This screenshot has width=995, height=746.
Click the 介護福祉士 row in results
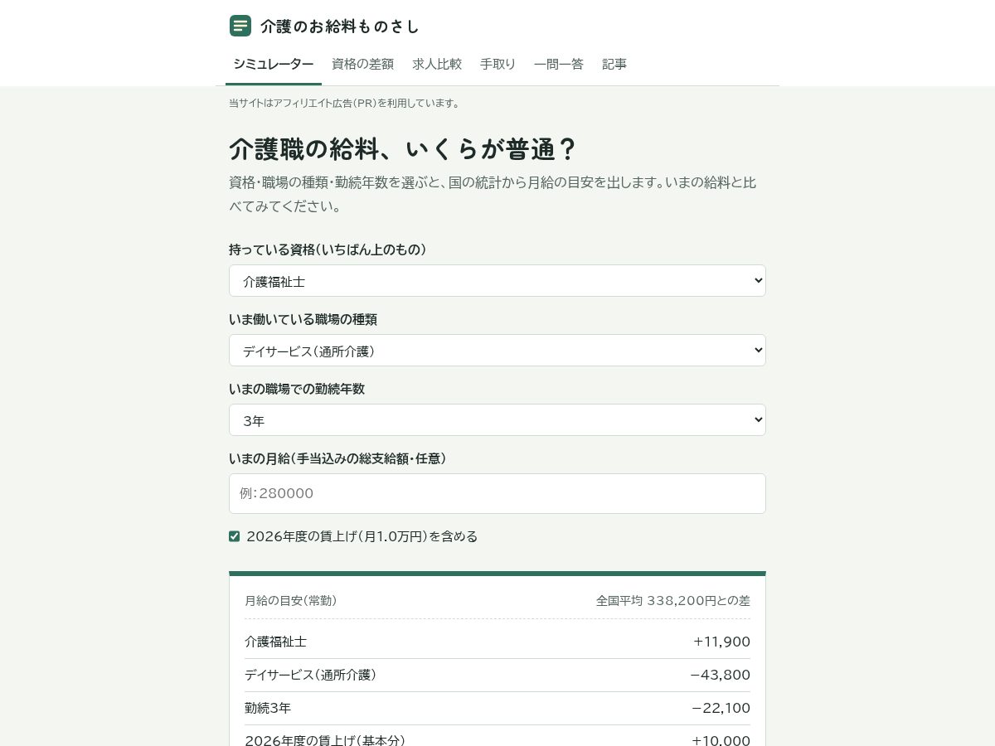tap(498, 642)
